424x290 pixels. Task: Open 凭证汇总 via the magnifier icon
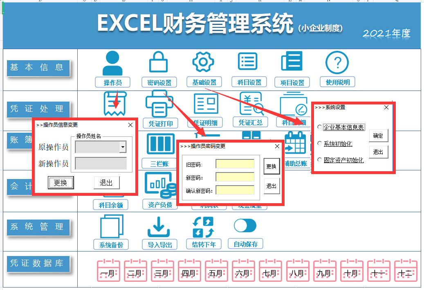click(250, 104)
